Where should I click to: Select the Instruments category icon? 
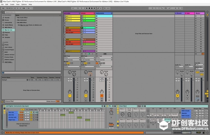tap(3, 22)
